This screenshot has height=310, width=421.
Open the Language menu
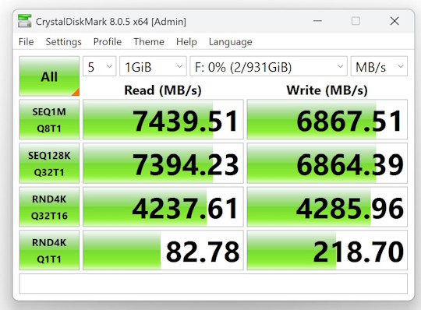[x=231, y=42]
